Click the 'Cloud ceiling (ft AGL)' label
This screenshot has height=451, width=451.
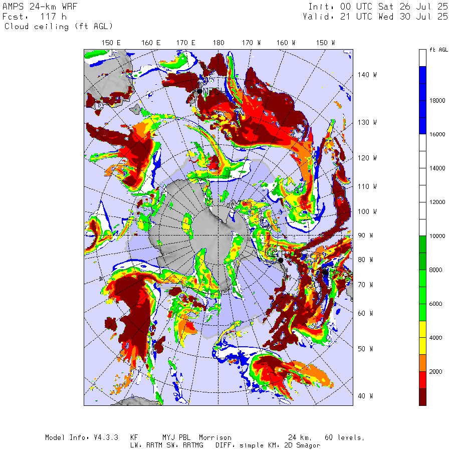(59, 27)
